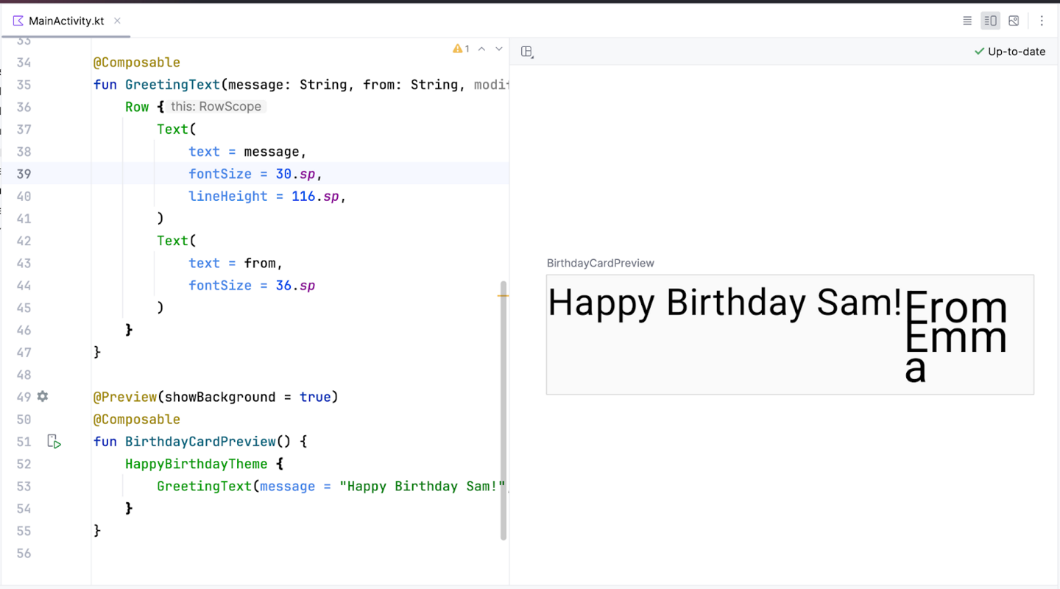Click the Up-to-date preview status

pos(1009,52)
